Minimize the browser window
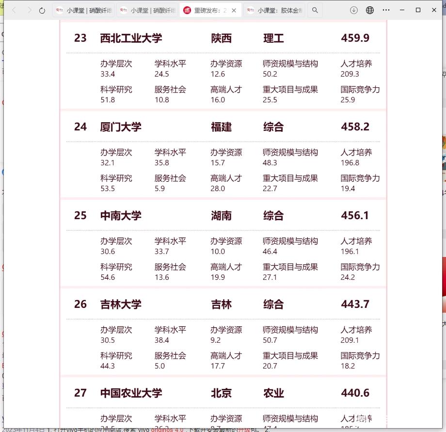 tap(402, 10)
